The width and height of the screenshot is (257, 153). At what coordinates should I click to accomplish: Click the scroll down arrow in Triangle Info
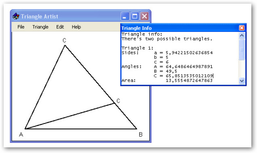point(242,81)
